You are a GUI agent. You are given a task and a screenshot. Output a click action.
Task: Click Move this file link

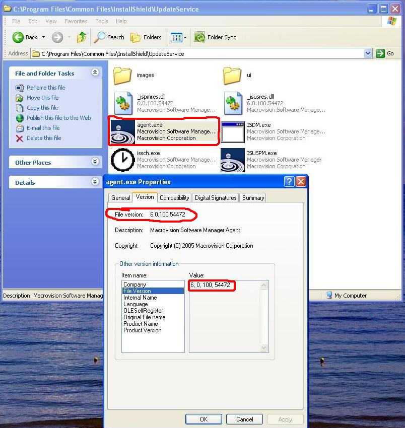(x=43, y=98)
